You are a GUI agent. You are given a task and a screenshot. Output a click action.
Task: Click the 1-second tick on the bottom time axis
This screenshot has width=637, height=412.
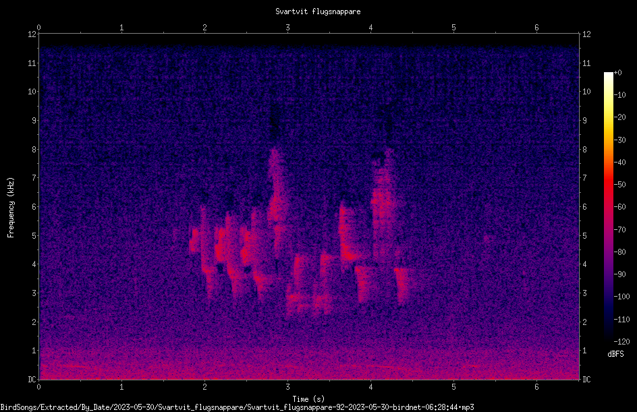[x=121, y=387]
